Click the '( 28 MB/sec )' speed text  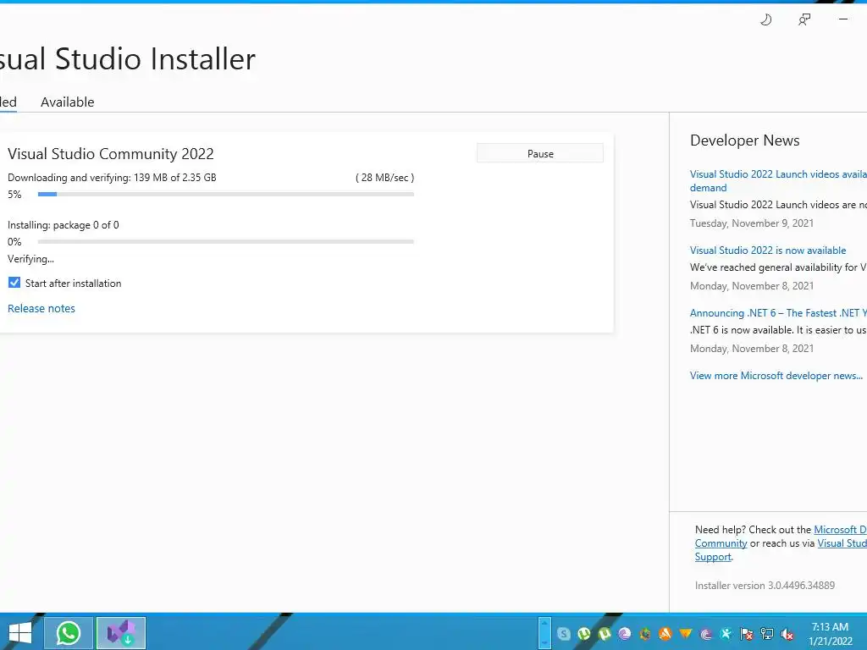tap(385, 178)
